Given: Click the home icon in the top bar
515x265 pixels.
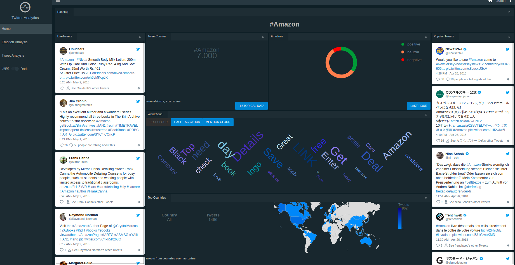Looking at the screenshot, I should pos(490,1).
